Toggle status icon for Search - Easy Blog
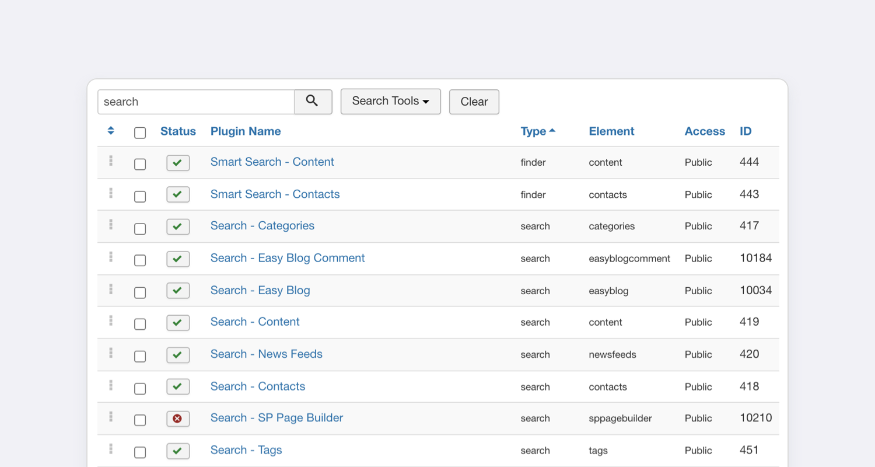The image size is (875, 467). pyautogui.click(x=178, y=291)
